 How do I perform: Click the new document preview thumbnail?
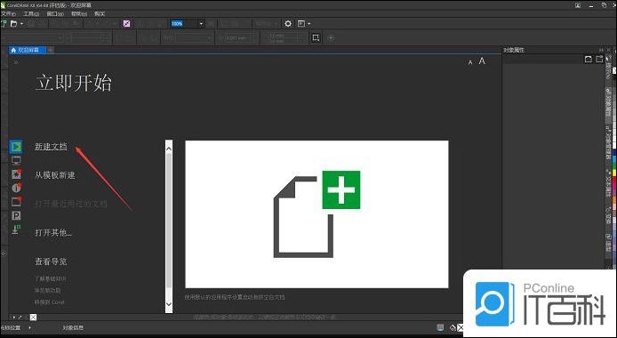click(317, 214)
